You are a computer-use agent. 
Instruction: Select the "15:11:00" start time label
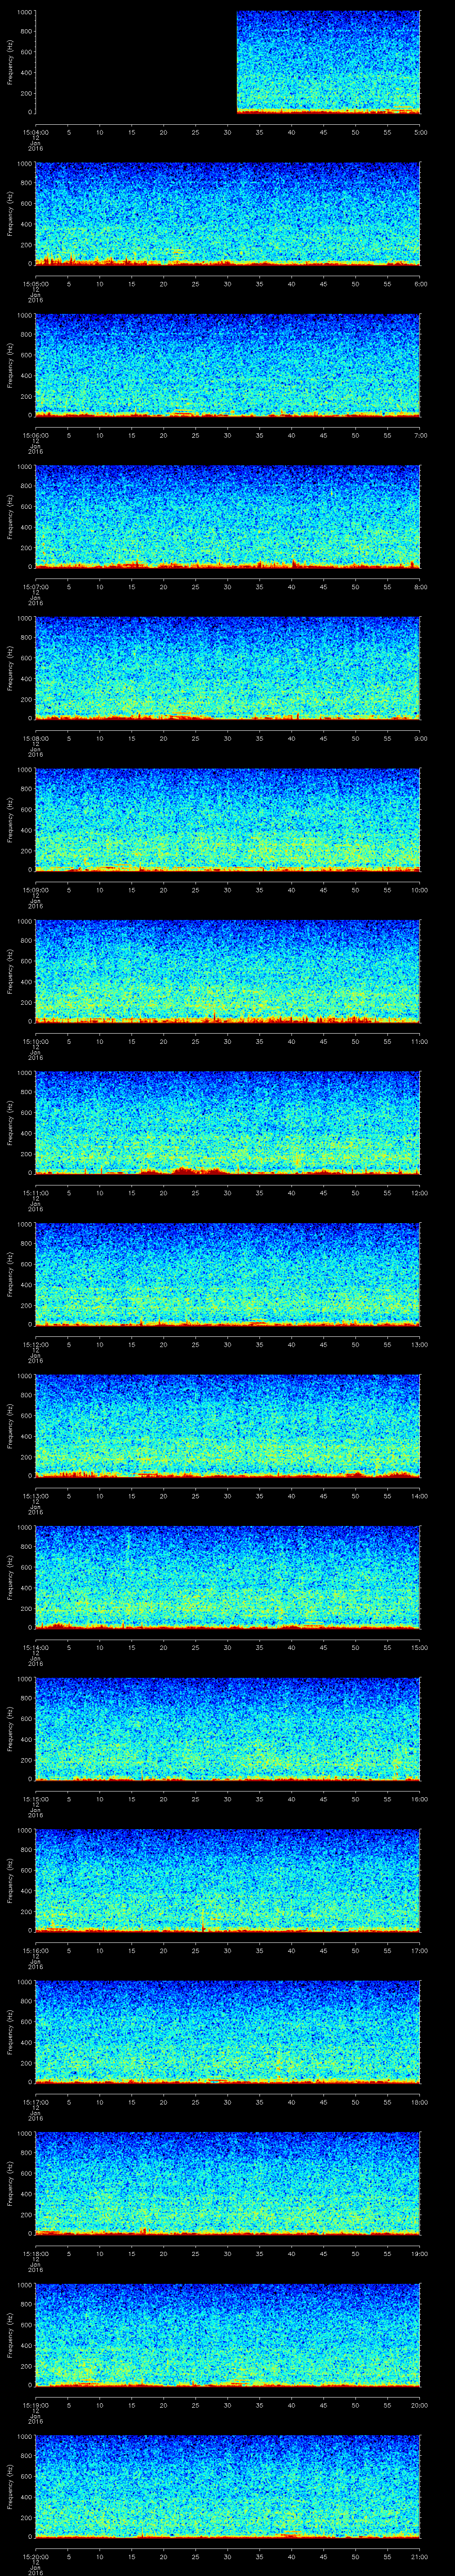click(x=35, y=1193)
